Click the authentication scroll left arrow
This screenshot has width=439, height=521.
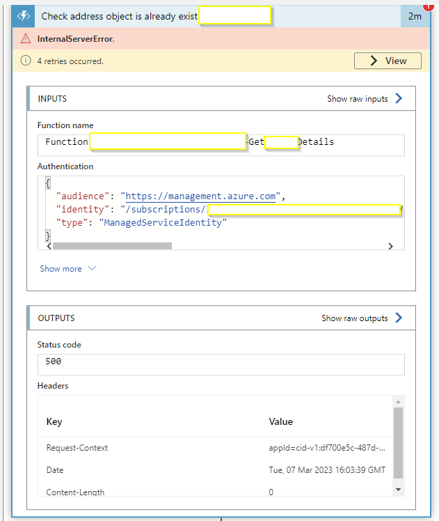(49, 246)
